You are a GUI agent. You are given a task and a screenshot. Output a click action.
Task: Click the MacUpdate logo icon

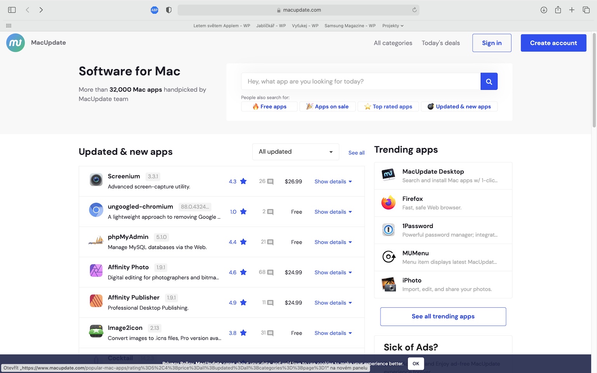[16, 43]
